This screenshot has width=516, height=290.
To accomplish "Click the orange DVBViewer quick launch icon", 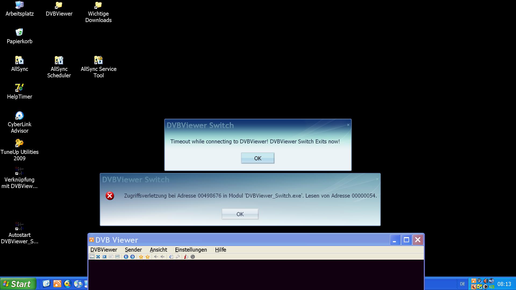I will [57, 284].
